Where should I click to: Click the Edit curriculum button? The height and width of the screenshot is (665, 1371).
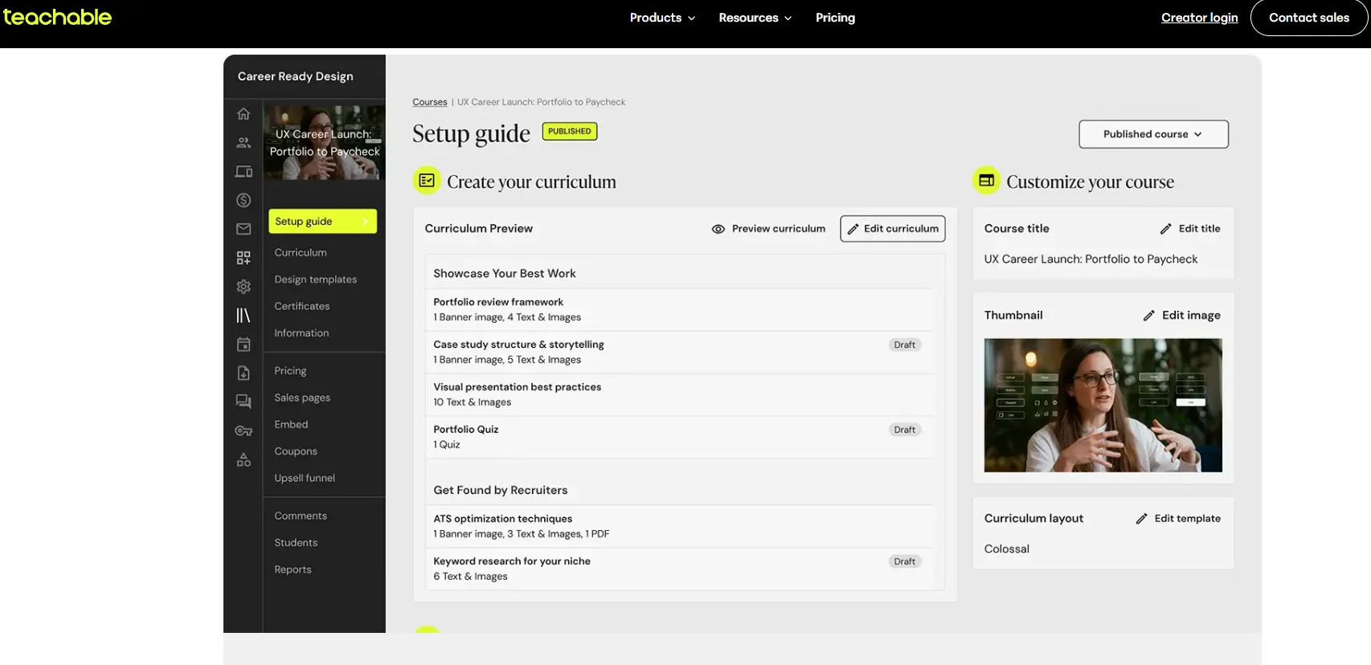[x=893, y=229]
